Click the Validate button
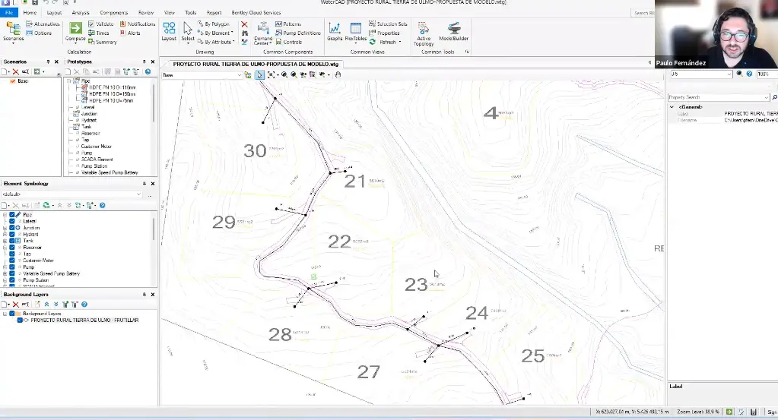 pyautogui.click(x=102, y=24)
